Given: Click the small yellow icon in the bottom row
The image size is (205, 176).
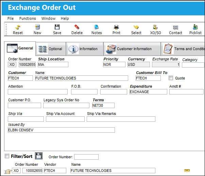Looking at the screenshot, I should [x=187, y=170].
